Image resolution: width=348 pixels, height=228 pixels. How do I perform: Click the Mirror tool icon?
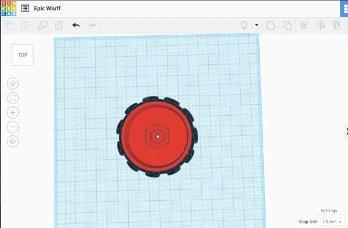321,25
